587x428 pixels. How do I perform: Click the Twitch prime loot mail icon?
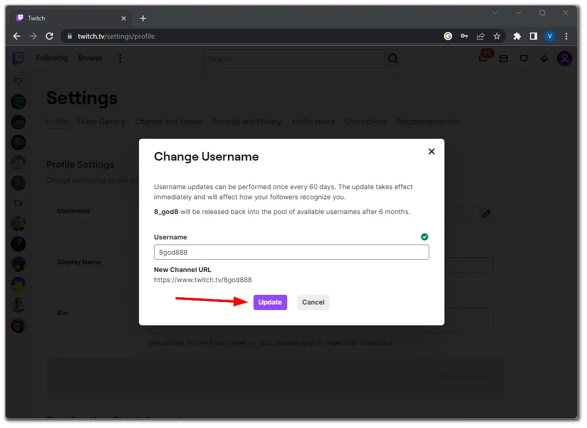click(504, 58)
